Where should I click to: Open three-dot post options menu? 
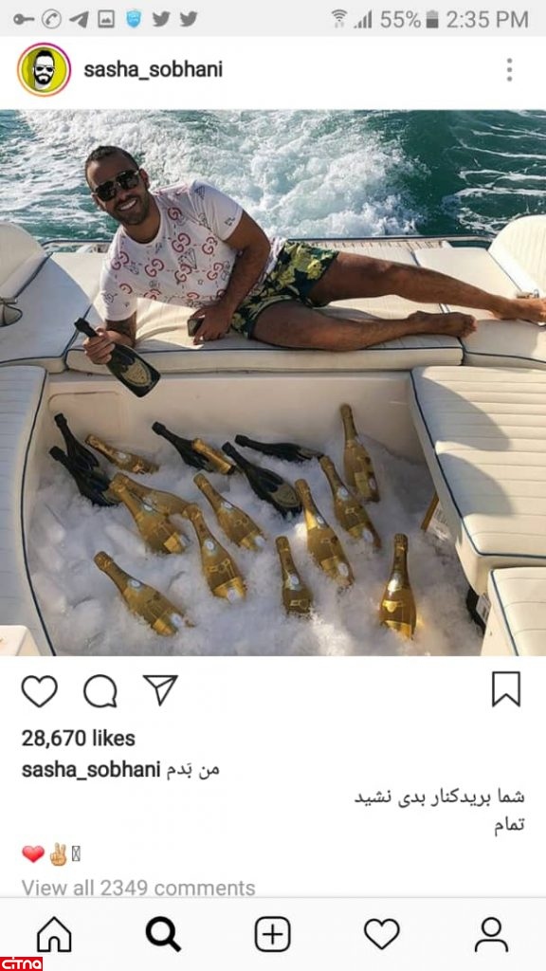[x=509, y=70]
